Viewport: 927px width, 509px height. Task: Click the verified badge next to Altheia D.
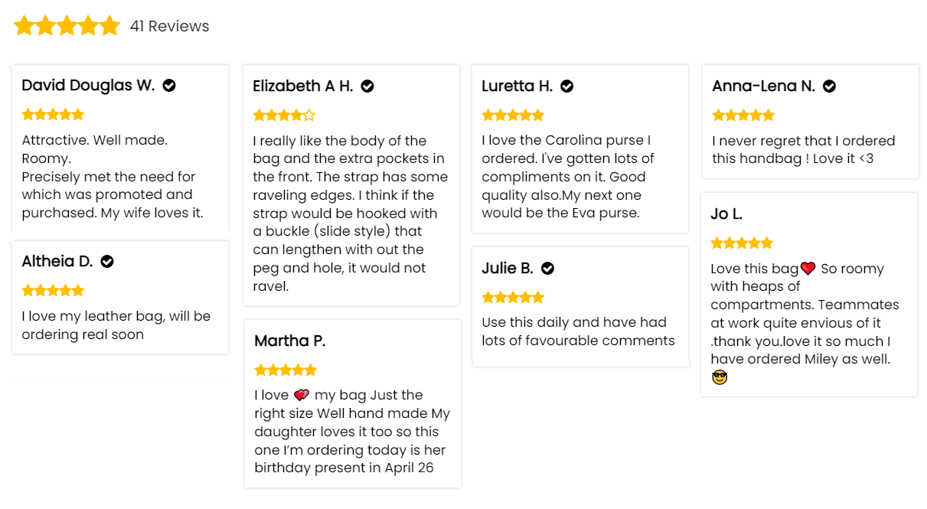click(x=107, y=262)
